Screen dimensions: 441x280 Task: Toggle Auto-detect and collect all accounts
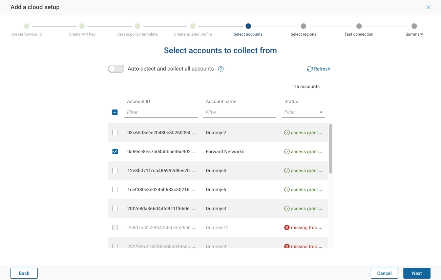[116, 69]
